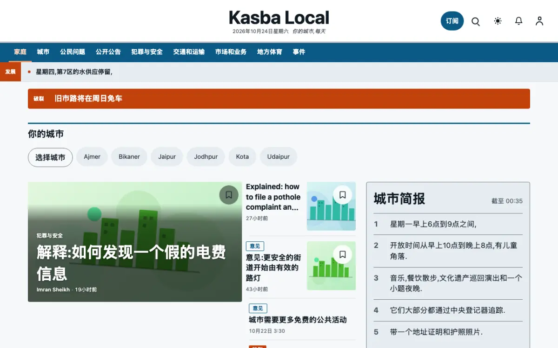Click the 犯罪与安全 label on featured story

point(50,236)
